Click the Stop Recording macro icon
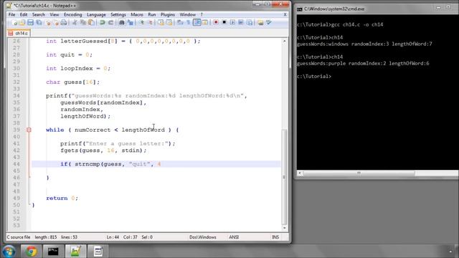 click(x=224, y=22)
